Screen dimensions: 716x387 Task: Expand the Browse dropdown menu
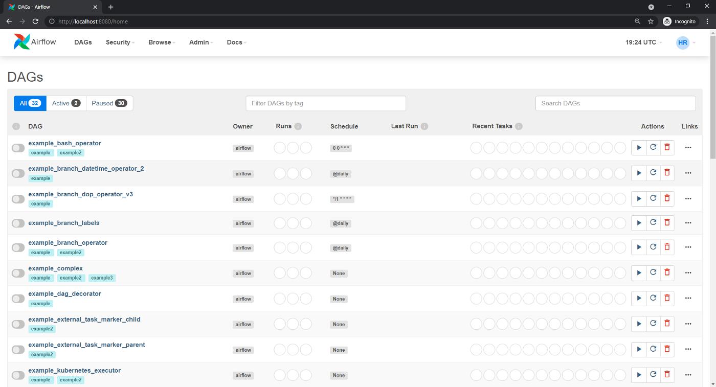(162, 42)
